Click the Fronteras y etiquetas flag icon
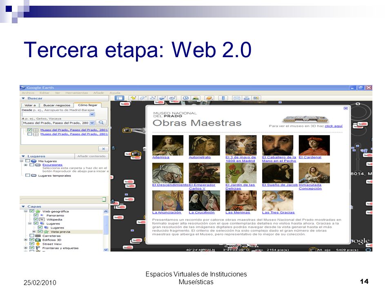 (38, 248)
